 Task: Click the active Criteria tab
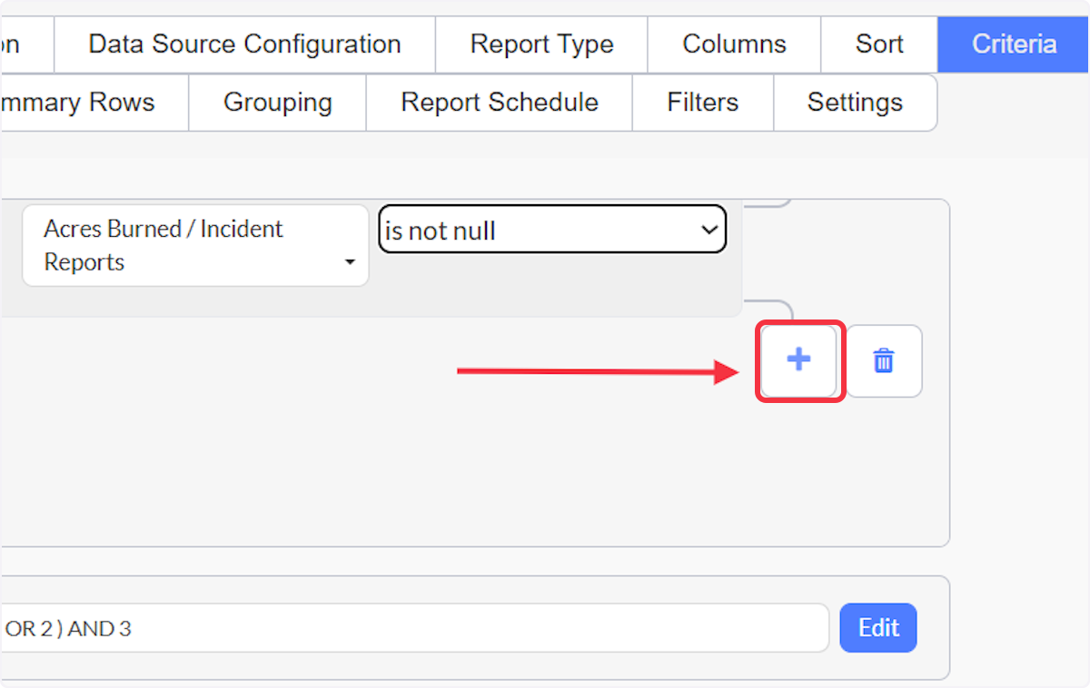point(1014,44)
